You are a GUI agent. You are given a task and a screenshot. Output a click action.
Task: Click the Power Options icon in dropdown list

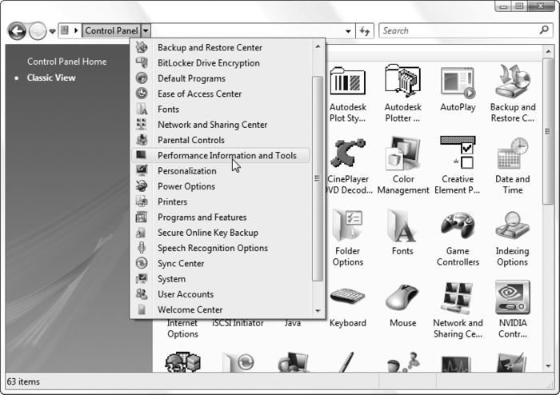point(142,186)
